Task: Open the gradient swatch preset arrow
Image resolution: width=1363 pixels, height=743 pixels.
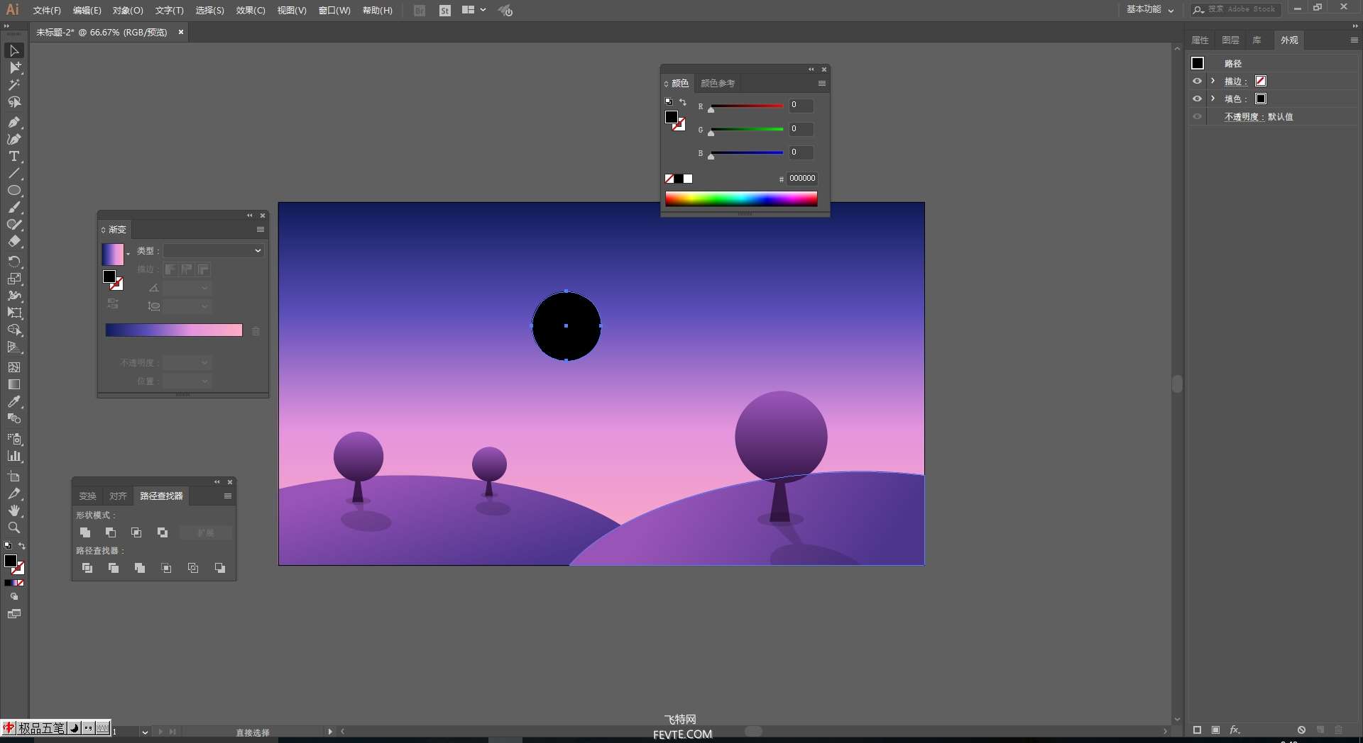Action: 128,254
